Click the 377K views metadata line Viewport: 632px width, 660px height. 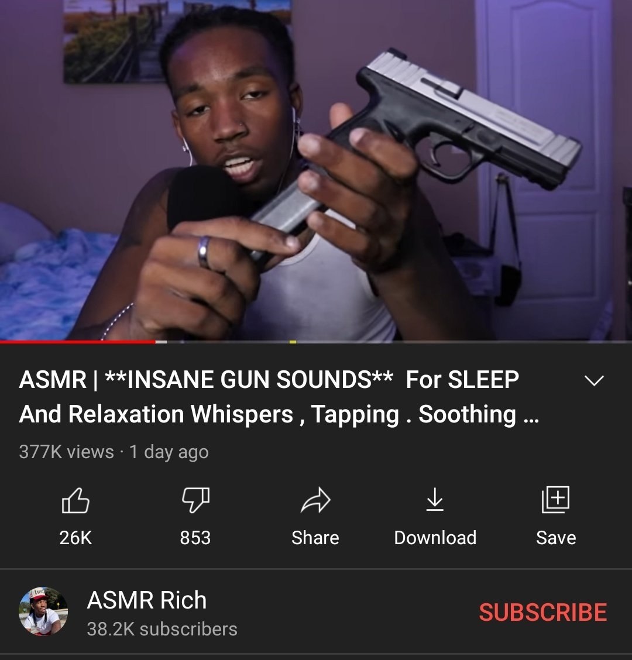pos(114,452)
